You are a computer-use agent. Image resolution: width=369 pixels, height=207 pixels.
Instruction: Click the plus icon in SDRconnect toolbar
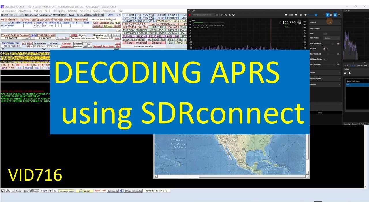coord(222,14)
